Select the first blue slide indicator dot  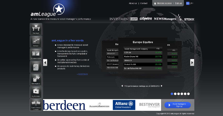point(172,94)
